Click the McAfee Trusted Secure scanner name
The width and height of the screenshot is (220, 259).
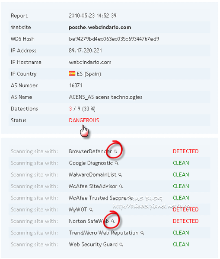click(98, 198)
